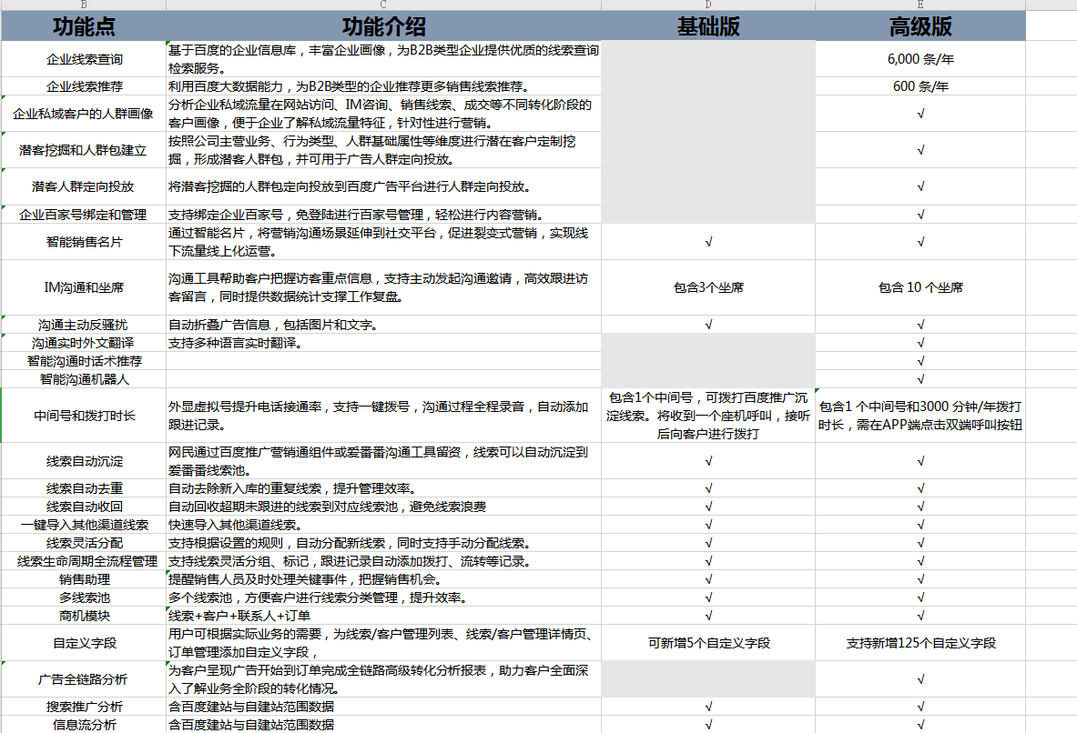Select the 智能沟通机器人 cell
Screen dimensions: 1077x733
84,379
